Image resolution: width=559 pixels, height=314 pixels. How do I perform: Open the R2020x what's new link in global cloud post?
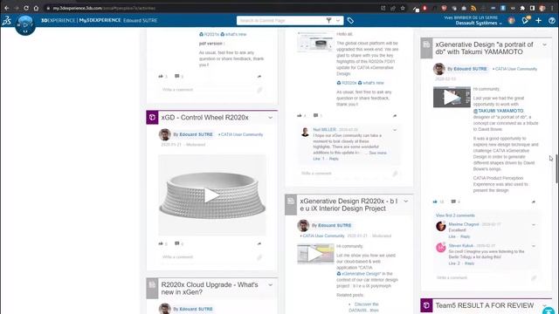tap(360, 83)
